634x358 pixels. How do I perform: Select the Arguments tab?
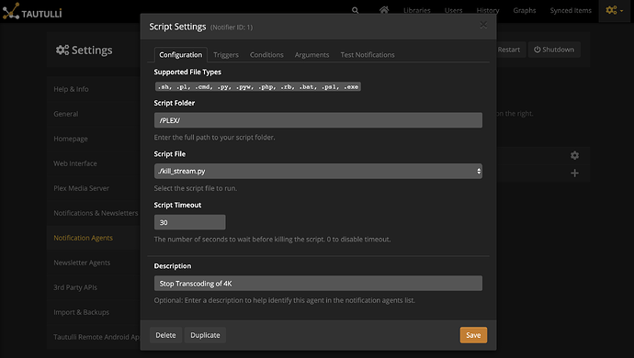pyautogui.click(x=311, y=55)
